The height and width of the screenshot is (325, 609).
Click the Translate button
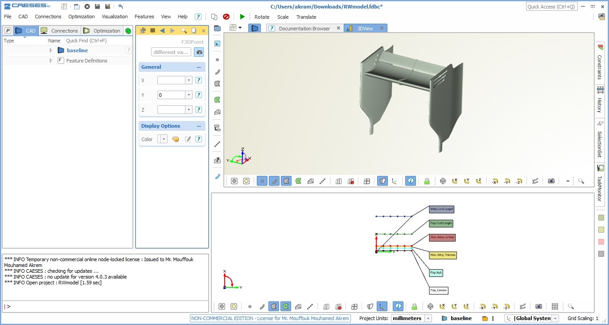(306, 17)
